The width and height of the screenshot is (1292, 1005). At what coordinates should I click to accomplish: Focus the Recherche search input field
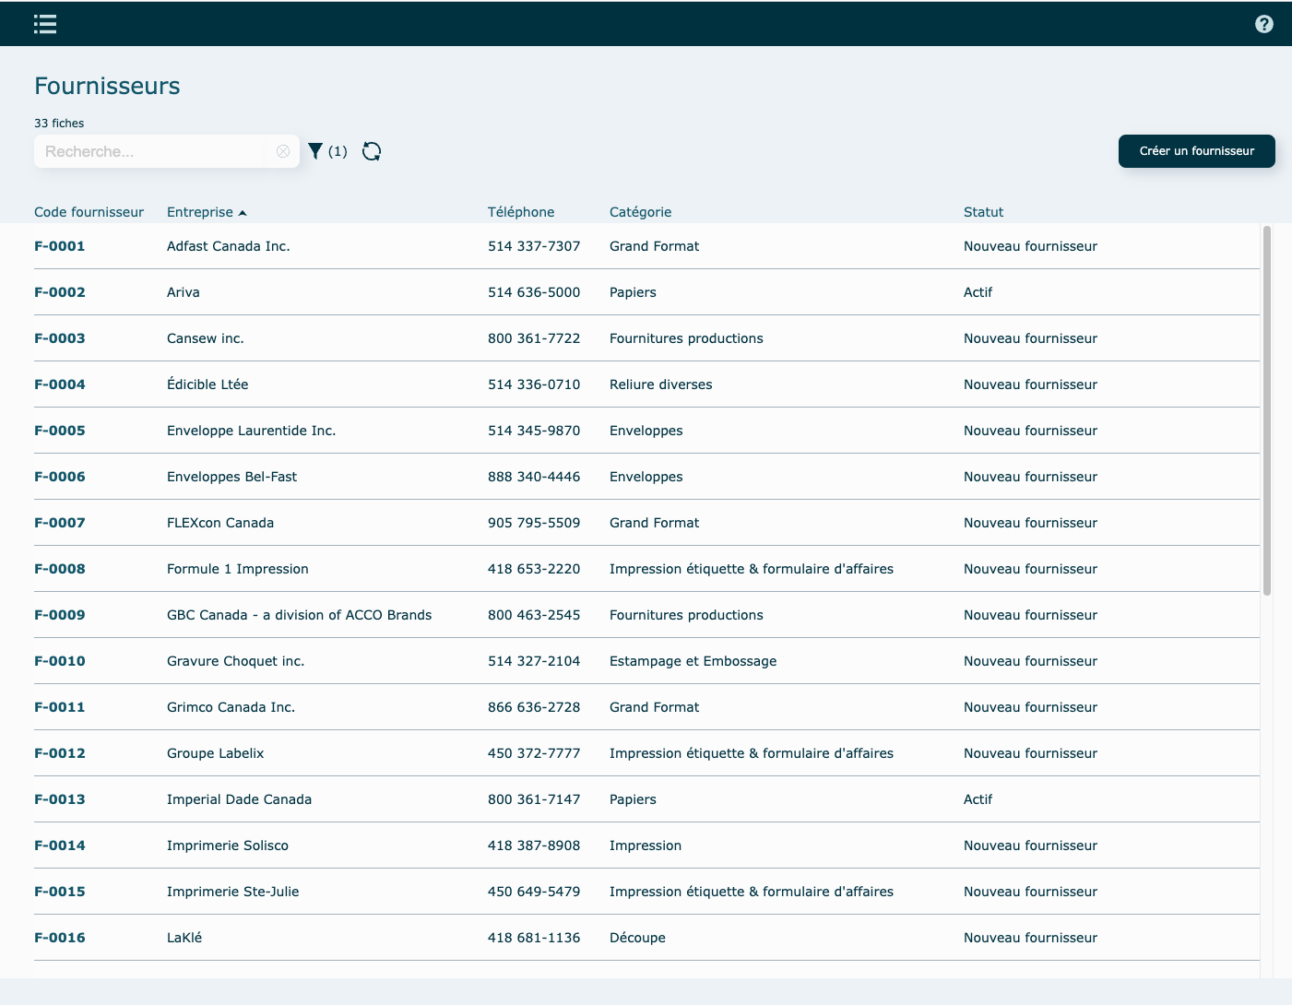coord(152,151)
